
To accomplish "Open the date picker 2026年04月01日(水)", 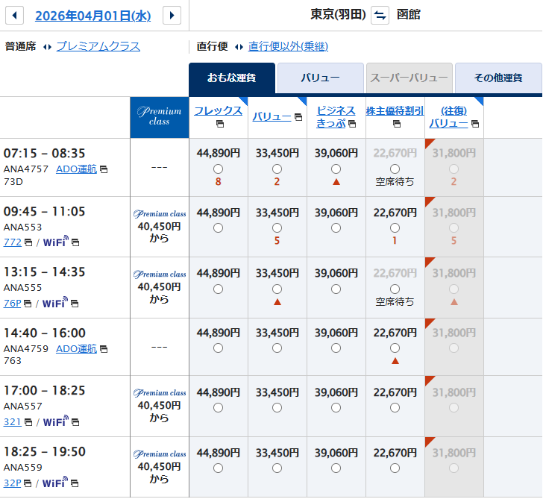I will [92, 16].
